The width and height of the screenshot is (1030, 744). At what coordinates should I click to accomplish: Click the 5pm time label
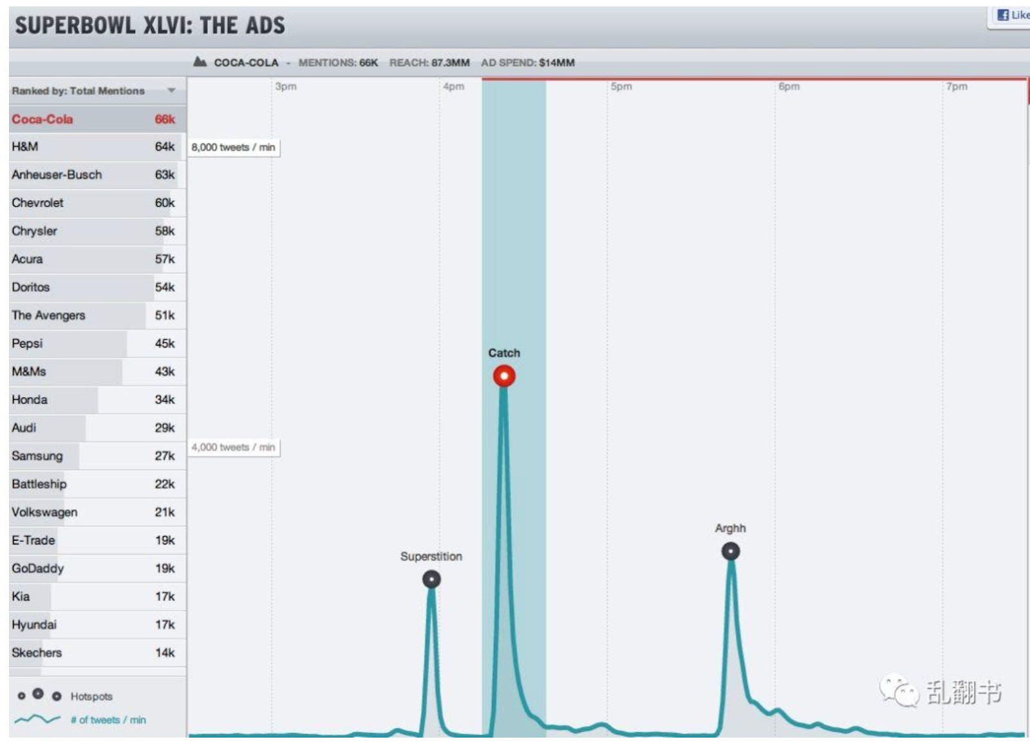(621, 86)
